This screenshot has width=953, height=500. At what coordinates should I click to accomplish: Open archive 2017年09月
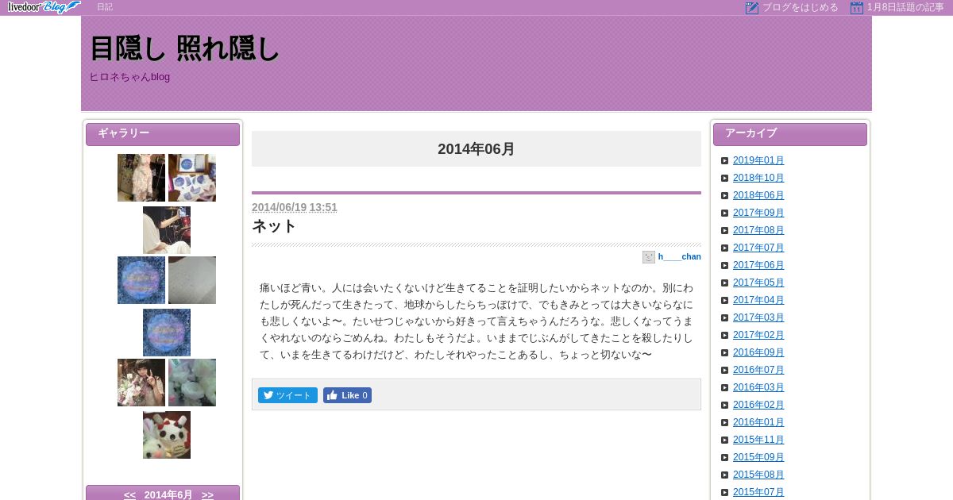click(x=758, y=213)
